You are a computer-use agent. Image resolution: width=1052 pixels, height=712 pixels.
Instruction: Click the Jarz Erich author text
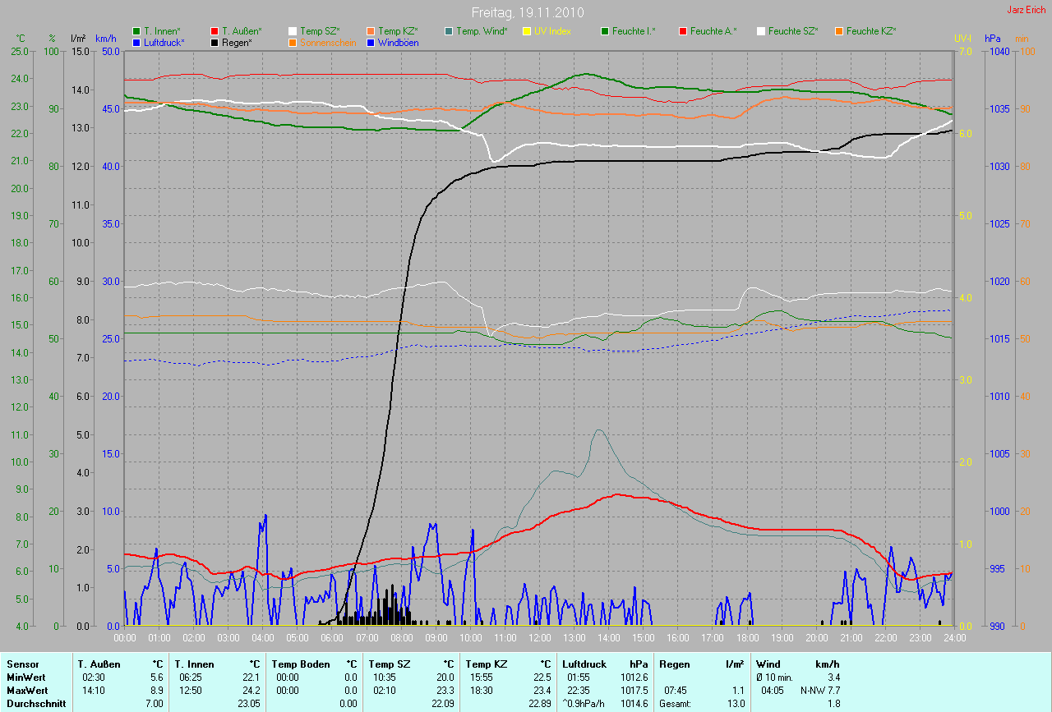[x=1027, y=10]
